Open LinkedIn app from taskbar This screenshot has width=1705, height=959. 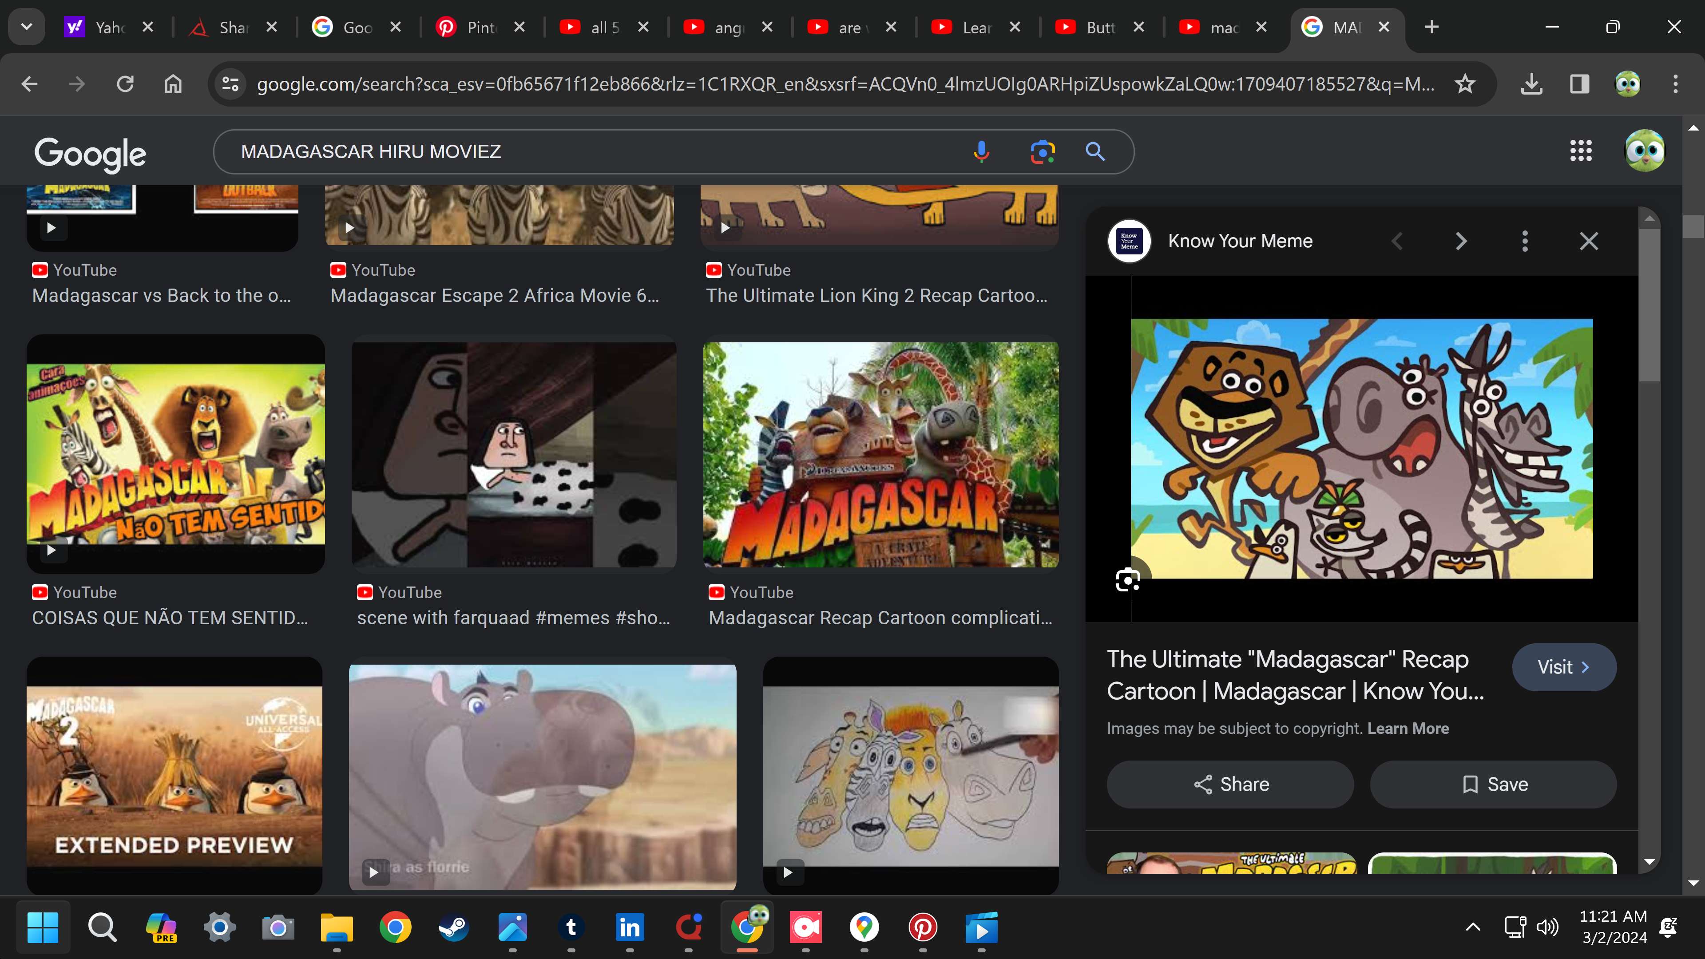(x=629, y=927)
